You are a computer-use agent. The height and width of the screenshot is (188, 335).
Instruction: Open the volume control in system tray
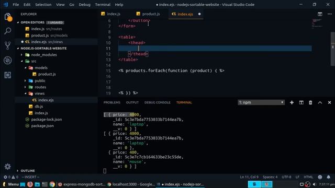(x=314, y=184)
